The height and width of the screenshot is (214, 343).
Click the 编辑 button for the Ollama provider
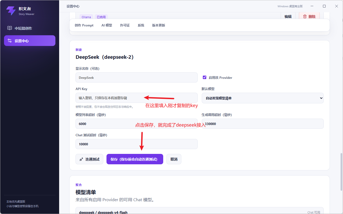[x=288, y=16]
